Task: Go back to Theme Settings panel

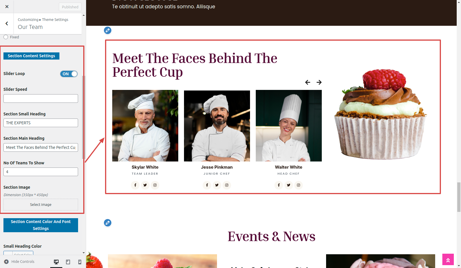Action: click(7, 23)
